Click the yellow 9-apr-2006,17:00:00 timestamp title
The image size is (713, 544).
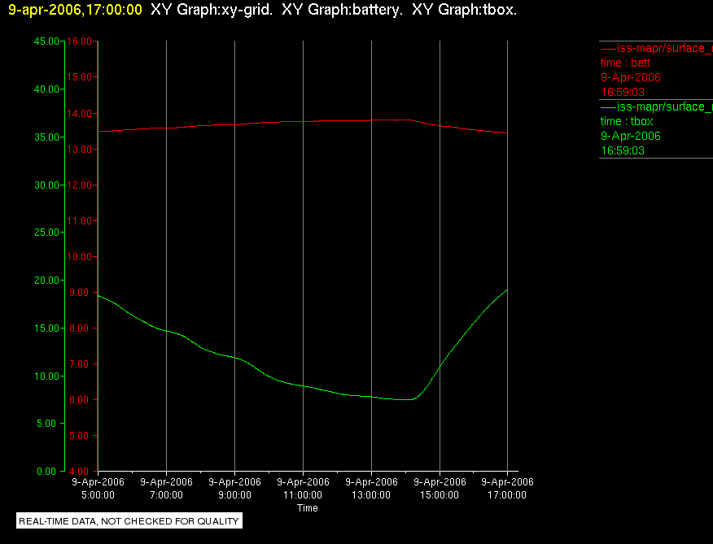75,10
